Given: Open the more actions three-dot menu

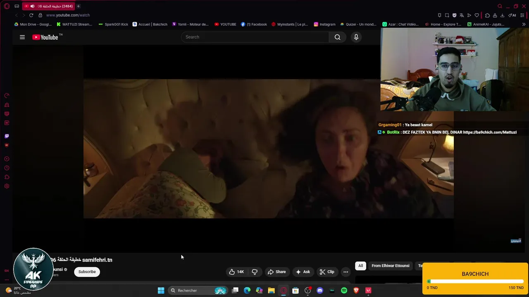Looking at the screenshot, I should (346, 272).
